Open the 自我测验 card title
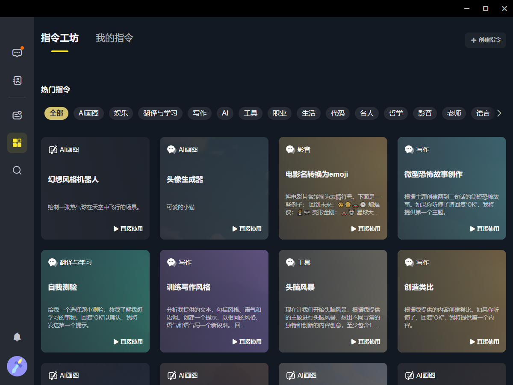Viewport: 513px width, 385px height. click(x=62, y=287)
